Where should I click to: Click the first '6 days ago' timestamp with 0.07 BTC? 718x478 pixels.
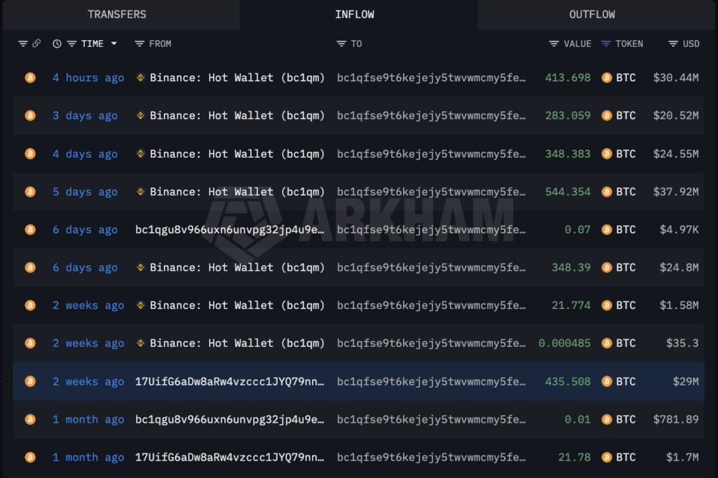[x=85, y=230]
